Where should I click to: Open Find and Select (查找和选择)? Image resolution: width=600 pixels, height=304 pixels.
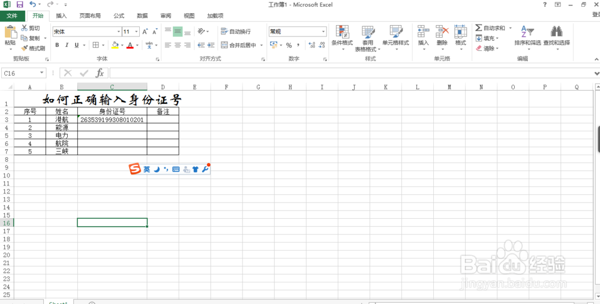point(556,38)
